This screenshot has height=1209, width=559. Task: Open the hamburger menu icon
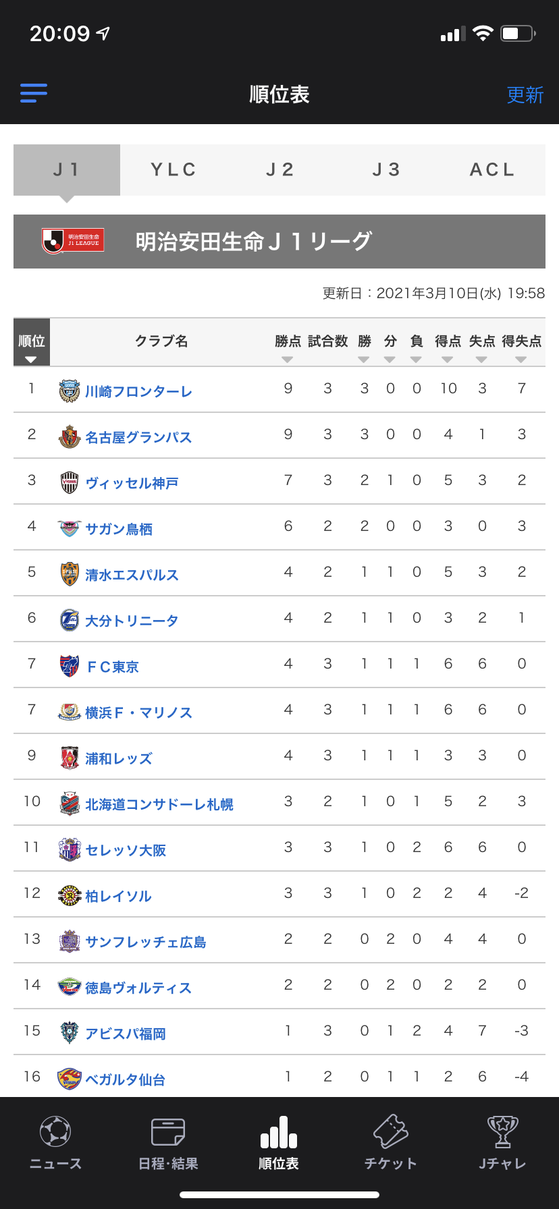(x=34, y=93)
